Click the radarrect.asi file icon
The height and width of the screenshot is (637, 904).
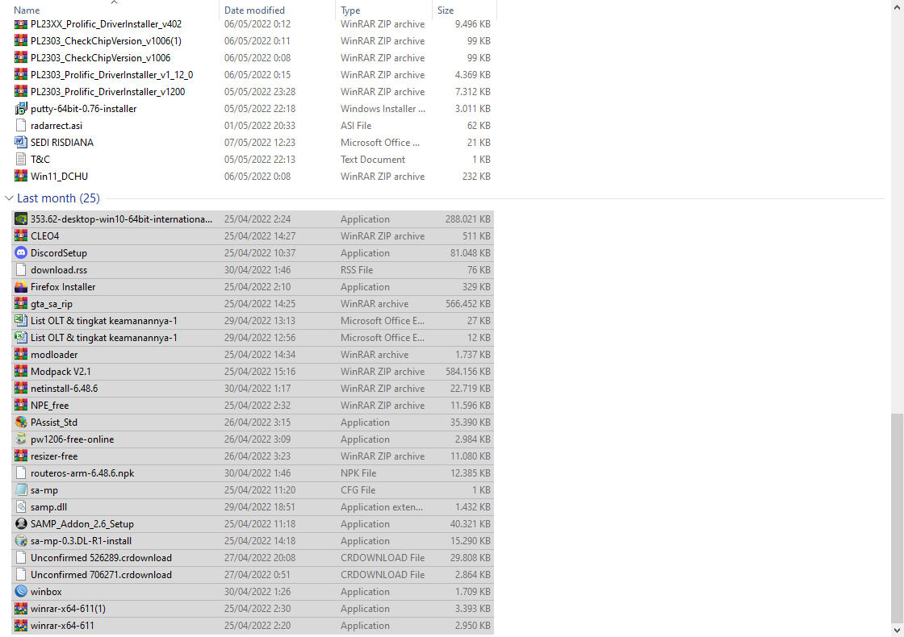(x=21, y=126)
